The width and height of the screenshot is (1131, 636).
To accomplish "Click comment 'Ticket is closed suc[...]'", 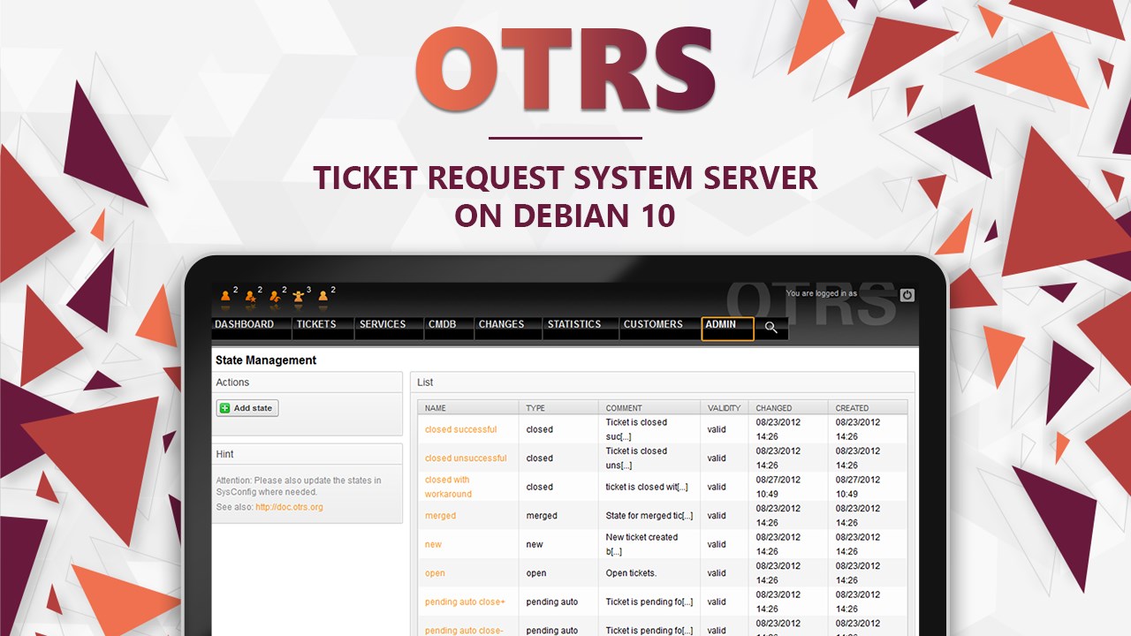I will click(x=636, y=429).
